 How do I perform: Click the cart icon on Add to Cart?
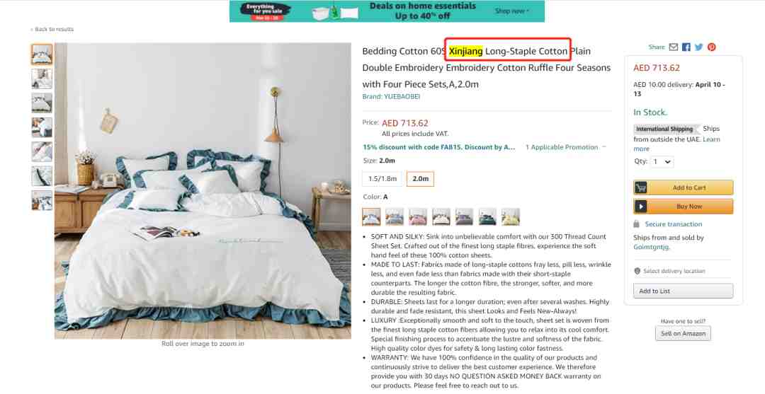[x=640, y=187]
